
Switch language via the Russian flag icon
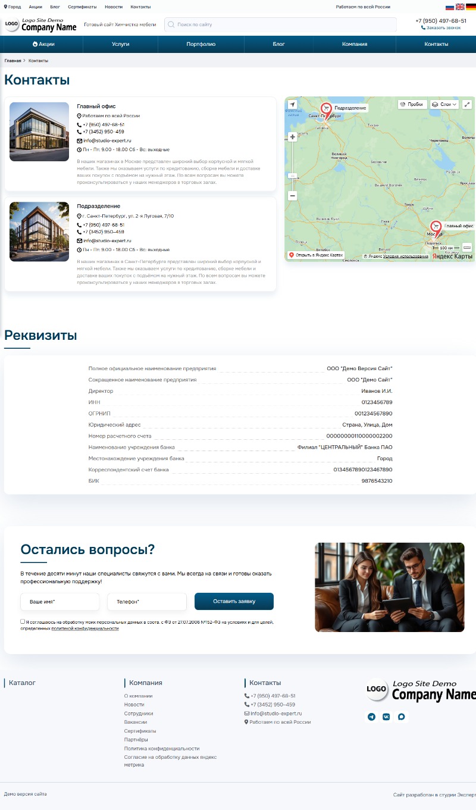point(450,7)
